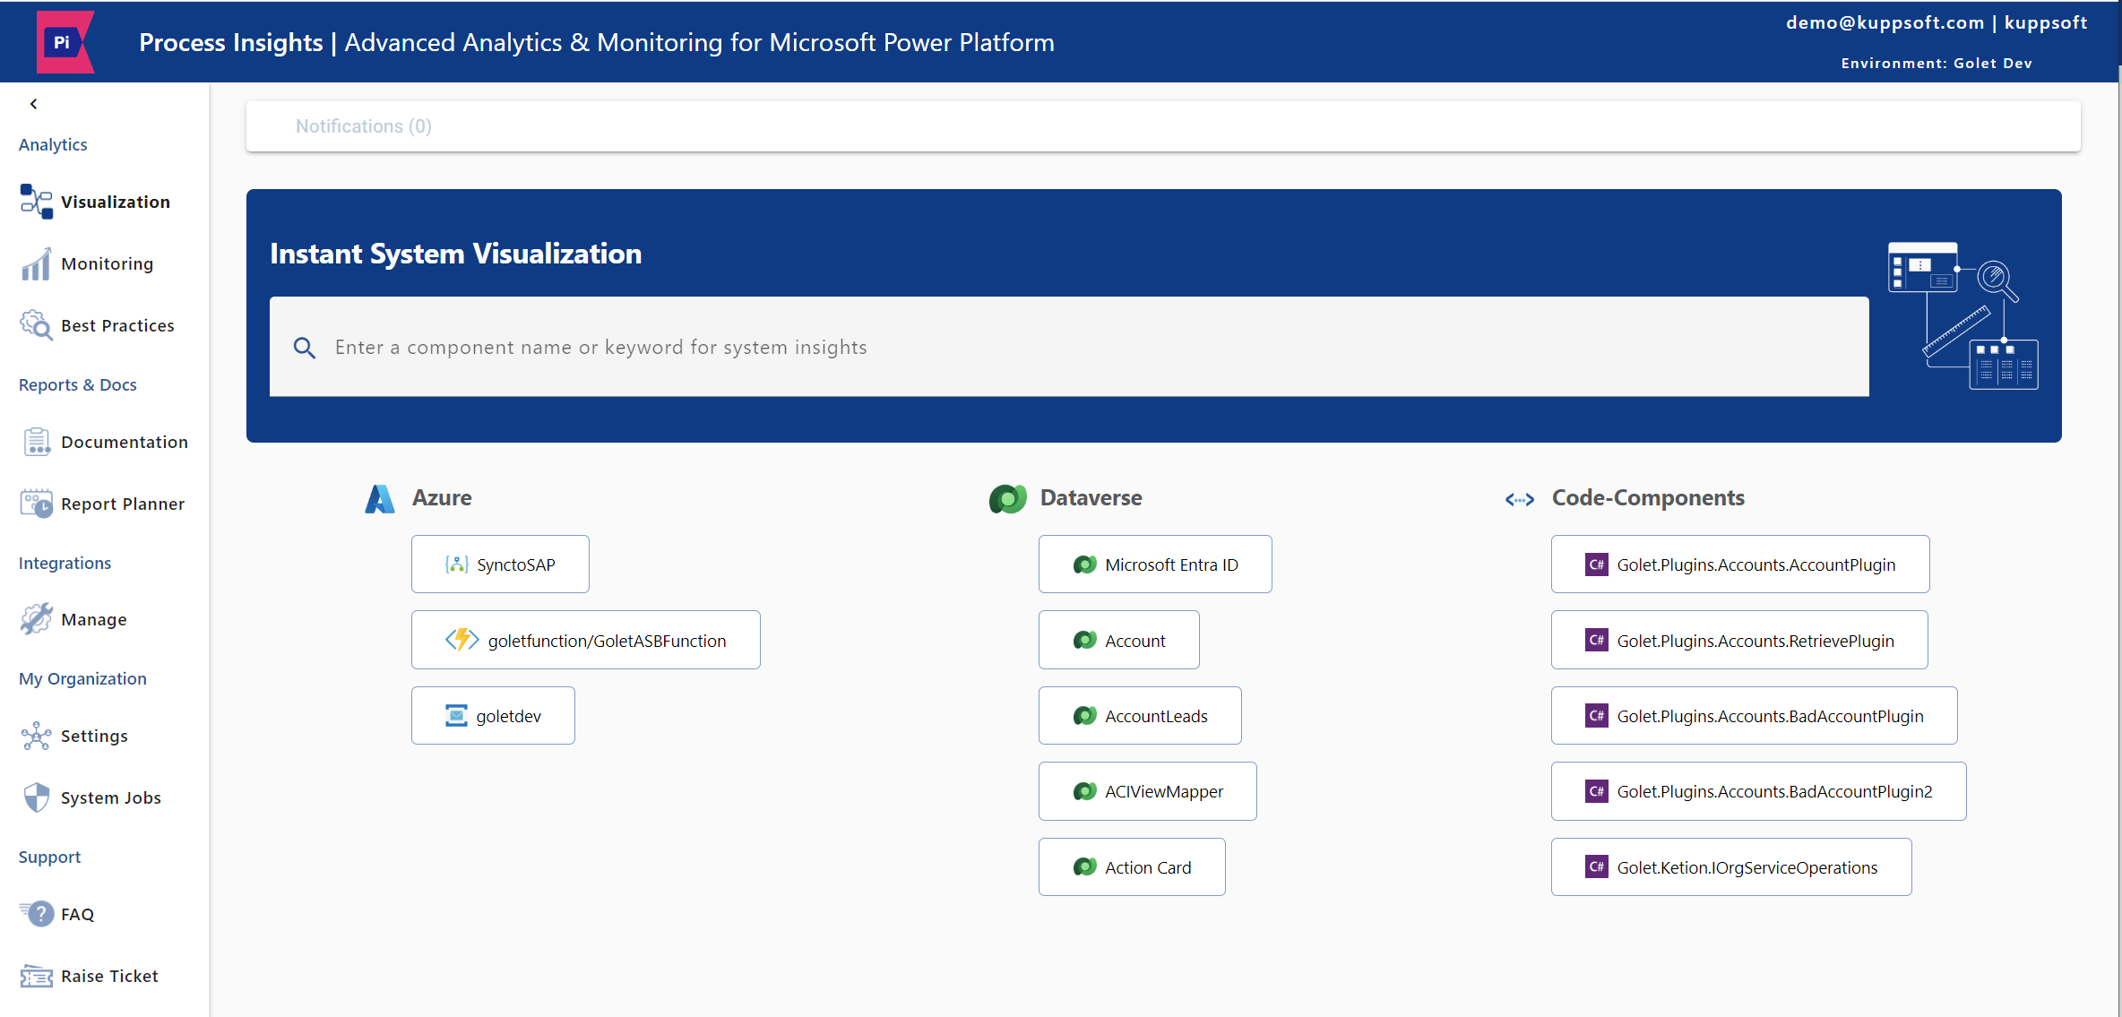This screenshot has height=1017, width=2122.
Task: Click the Microsoft Entra ID Dataverse icon
Action: pos(1084,565)
